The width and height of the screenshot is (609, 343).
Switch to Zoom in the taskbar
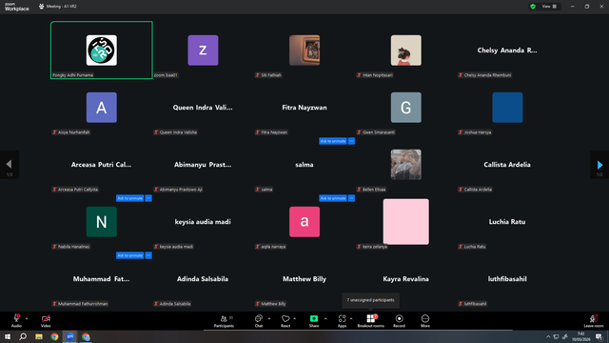[x=69, y=336]
